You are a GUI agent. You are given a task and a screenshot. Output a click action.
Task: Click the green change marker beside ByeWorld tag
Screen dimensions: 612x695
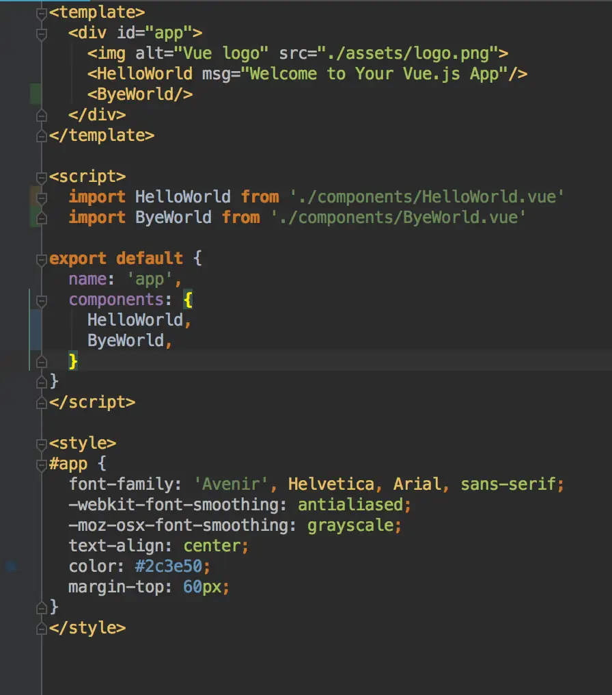point(36,94)
